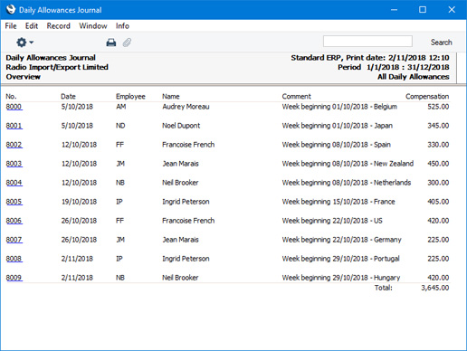Click the Date column header
Image resolution: width=467 pixels, height=351 pixels.
pyautogui.click(x=68, y=97)
